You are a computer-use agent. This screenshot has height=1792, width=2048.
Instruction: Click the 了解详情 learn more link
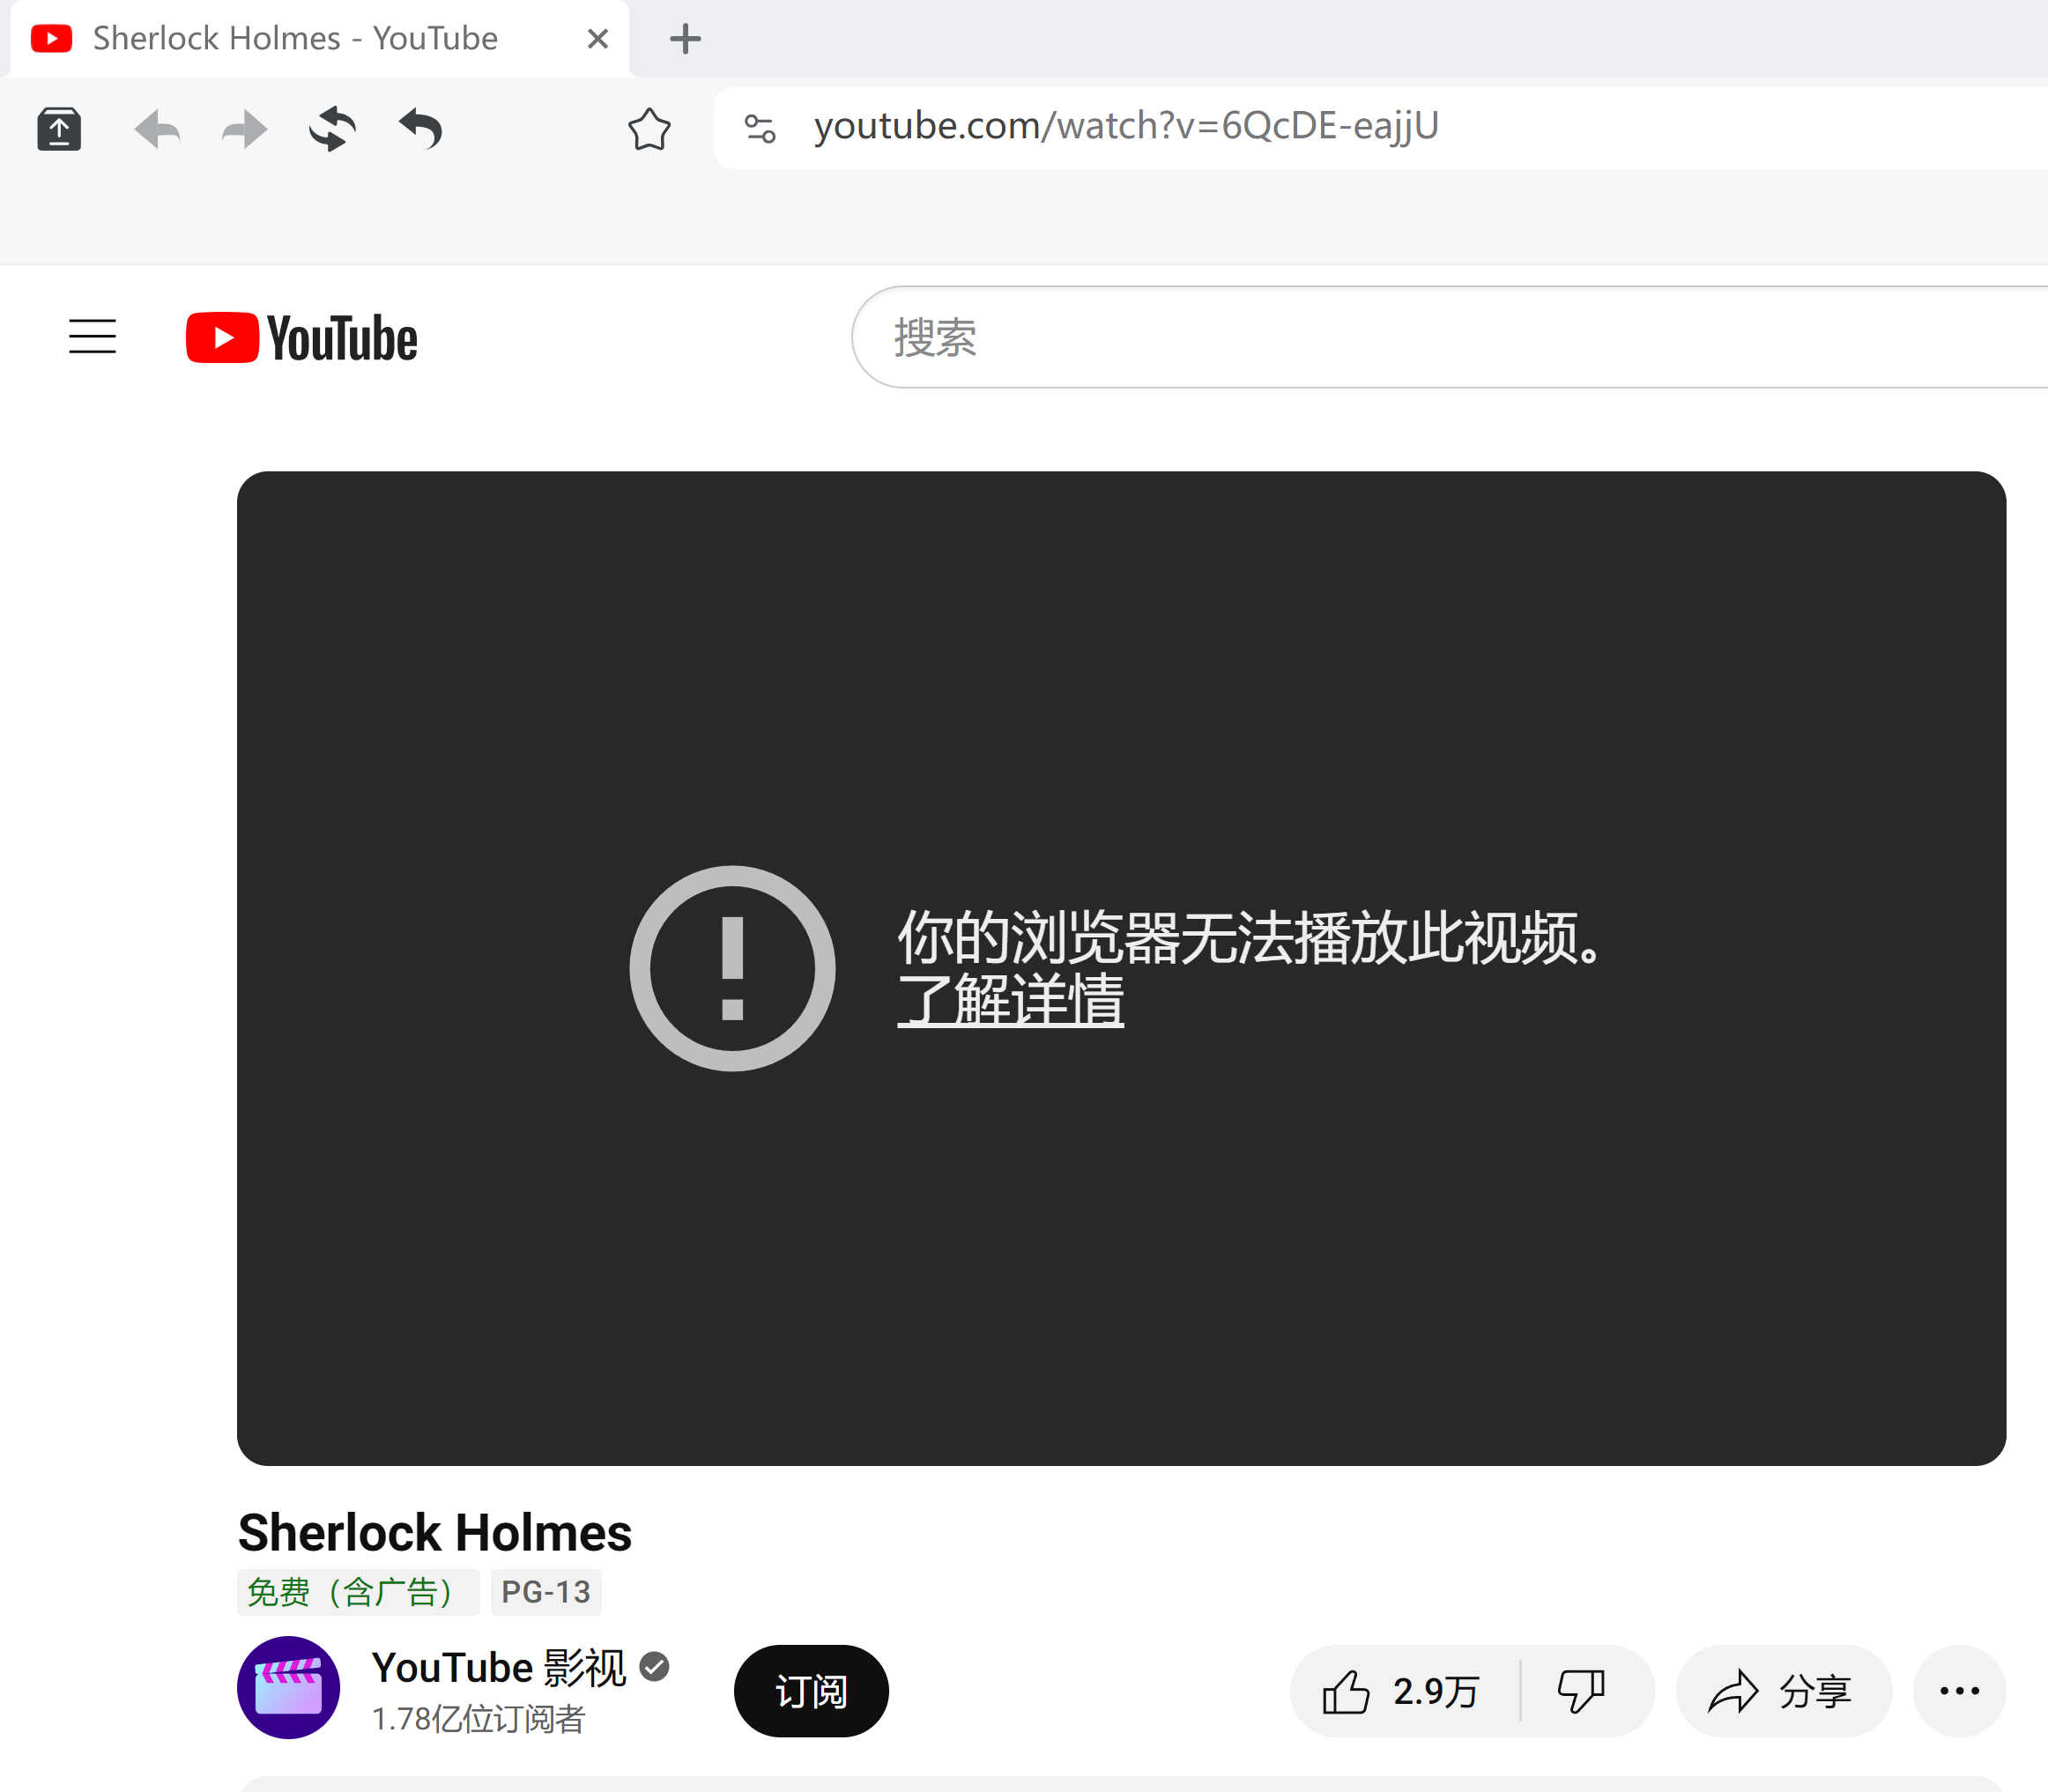[x=1010, y=999]
